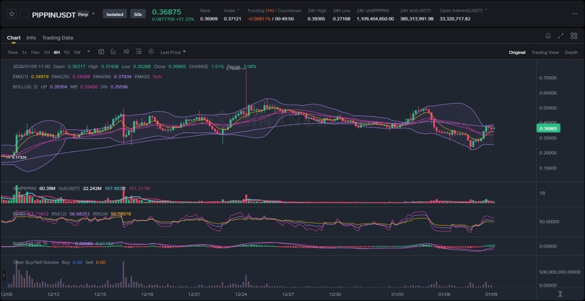Open the calendar date range icon
The image size is (585, 301).
coord(101,52)
